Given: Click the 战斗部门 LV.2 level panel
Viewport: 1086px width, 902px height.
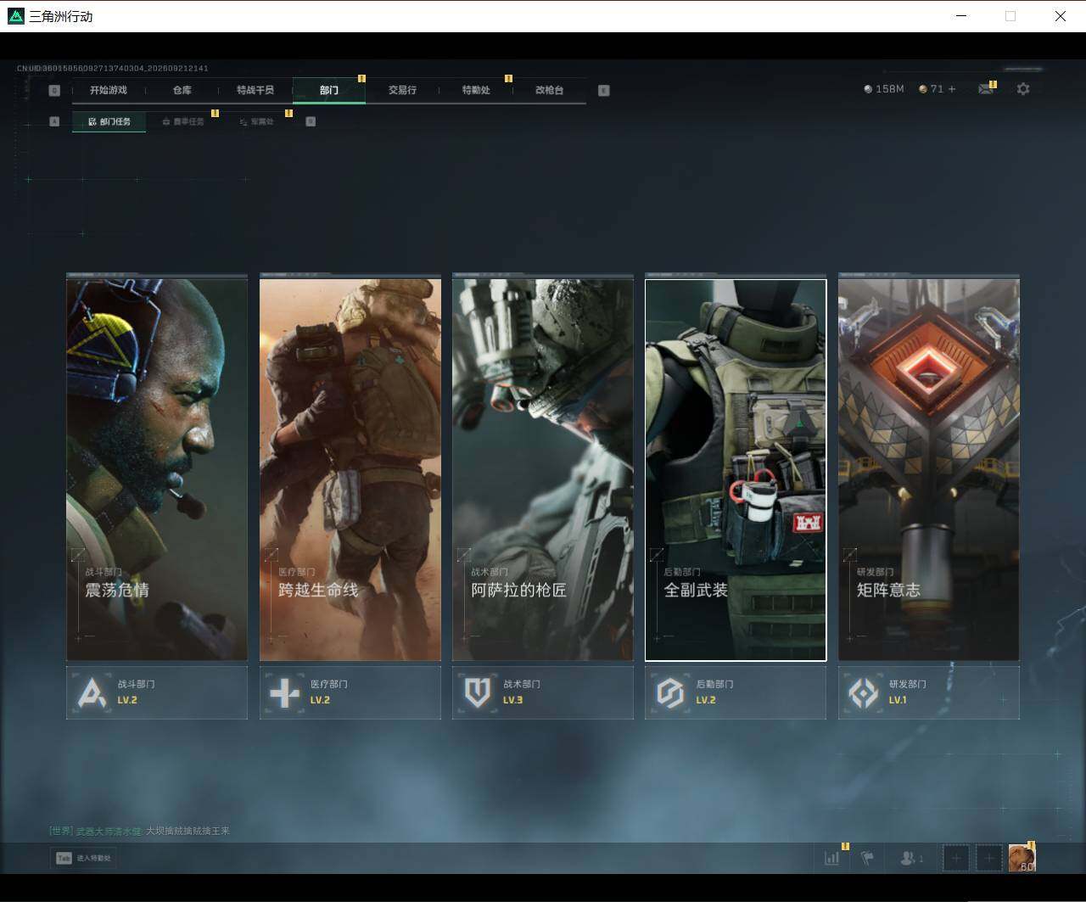Looking at the screenshot, I should coord(157,692).
